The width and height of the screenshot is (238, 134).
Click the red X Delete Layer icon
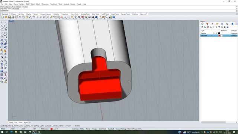pyautogui.click(x=208, y=27)
